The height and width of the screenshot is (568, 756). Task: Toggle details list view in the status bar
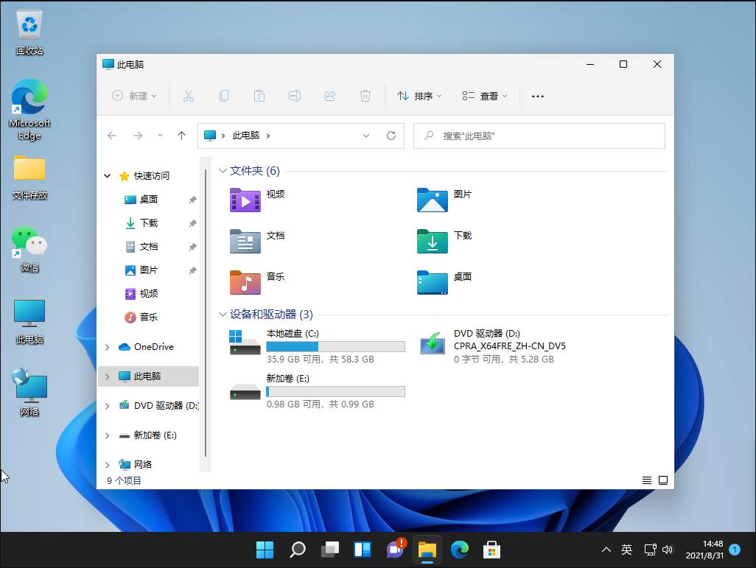[x=646, y=480]
